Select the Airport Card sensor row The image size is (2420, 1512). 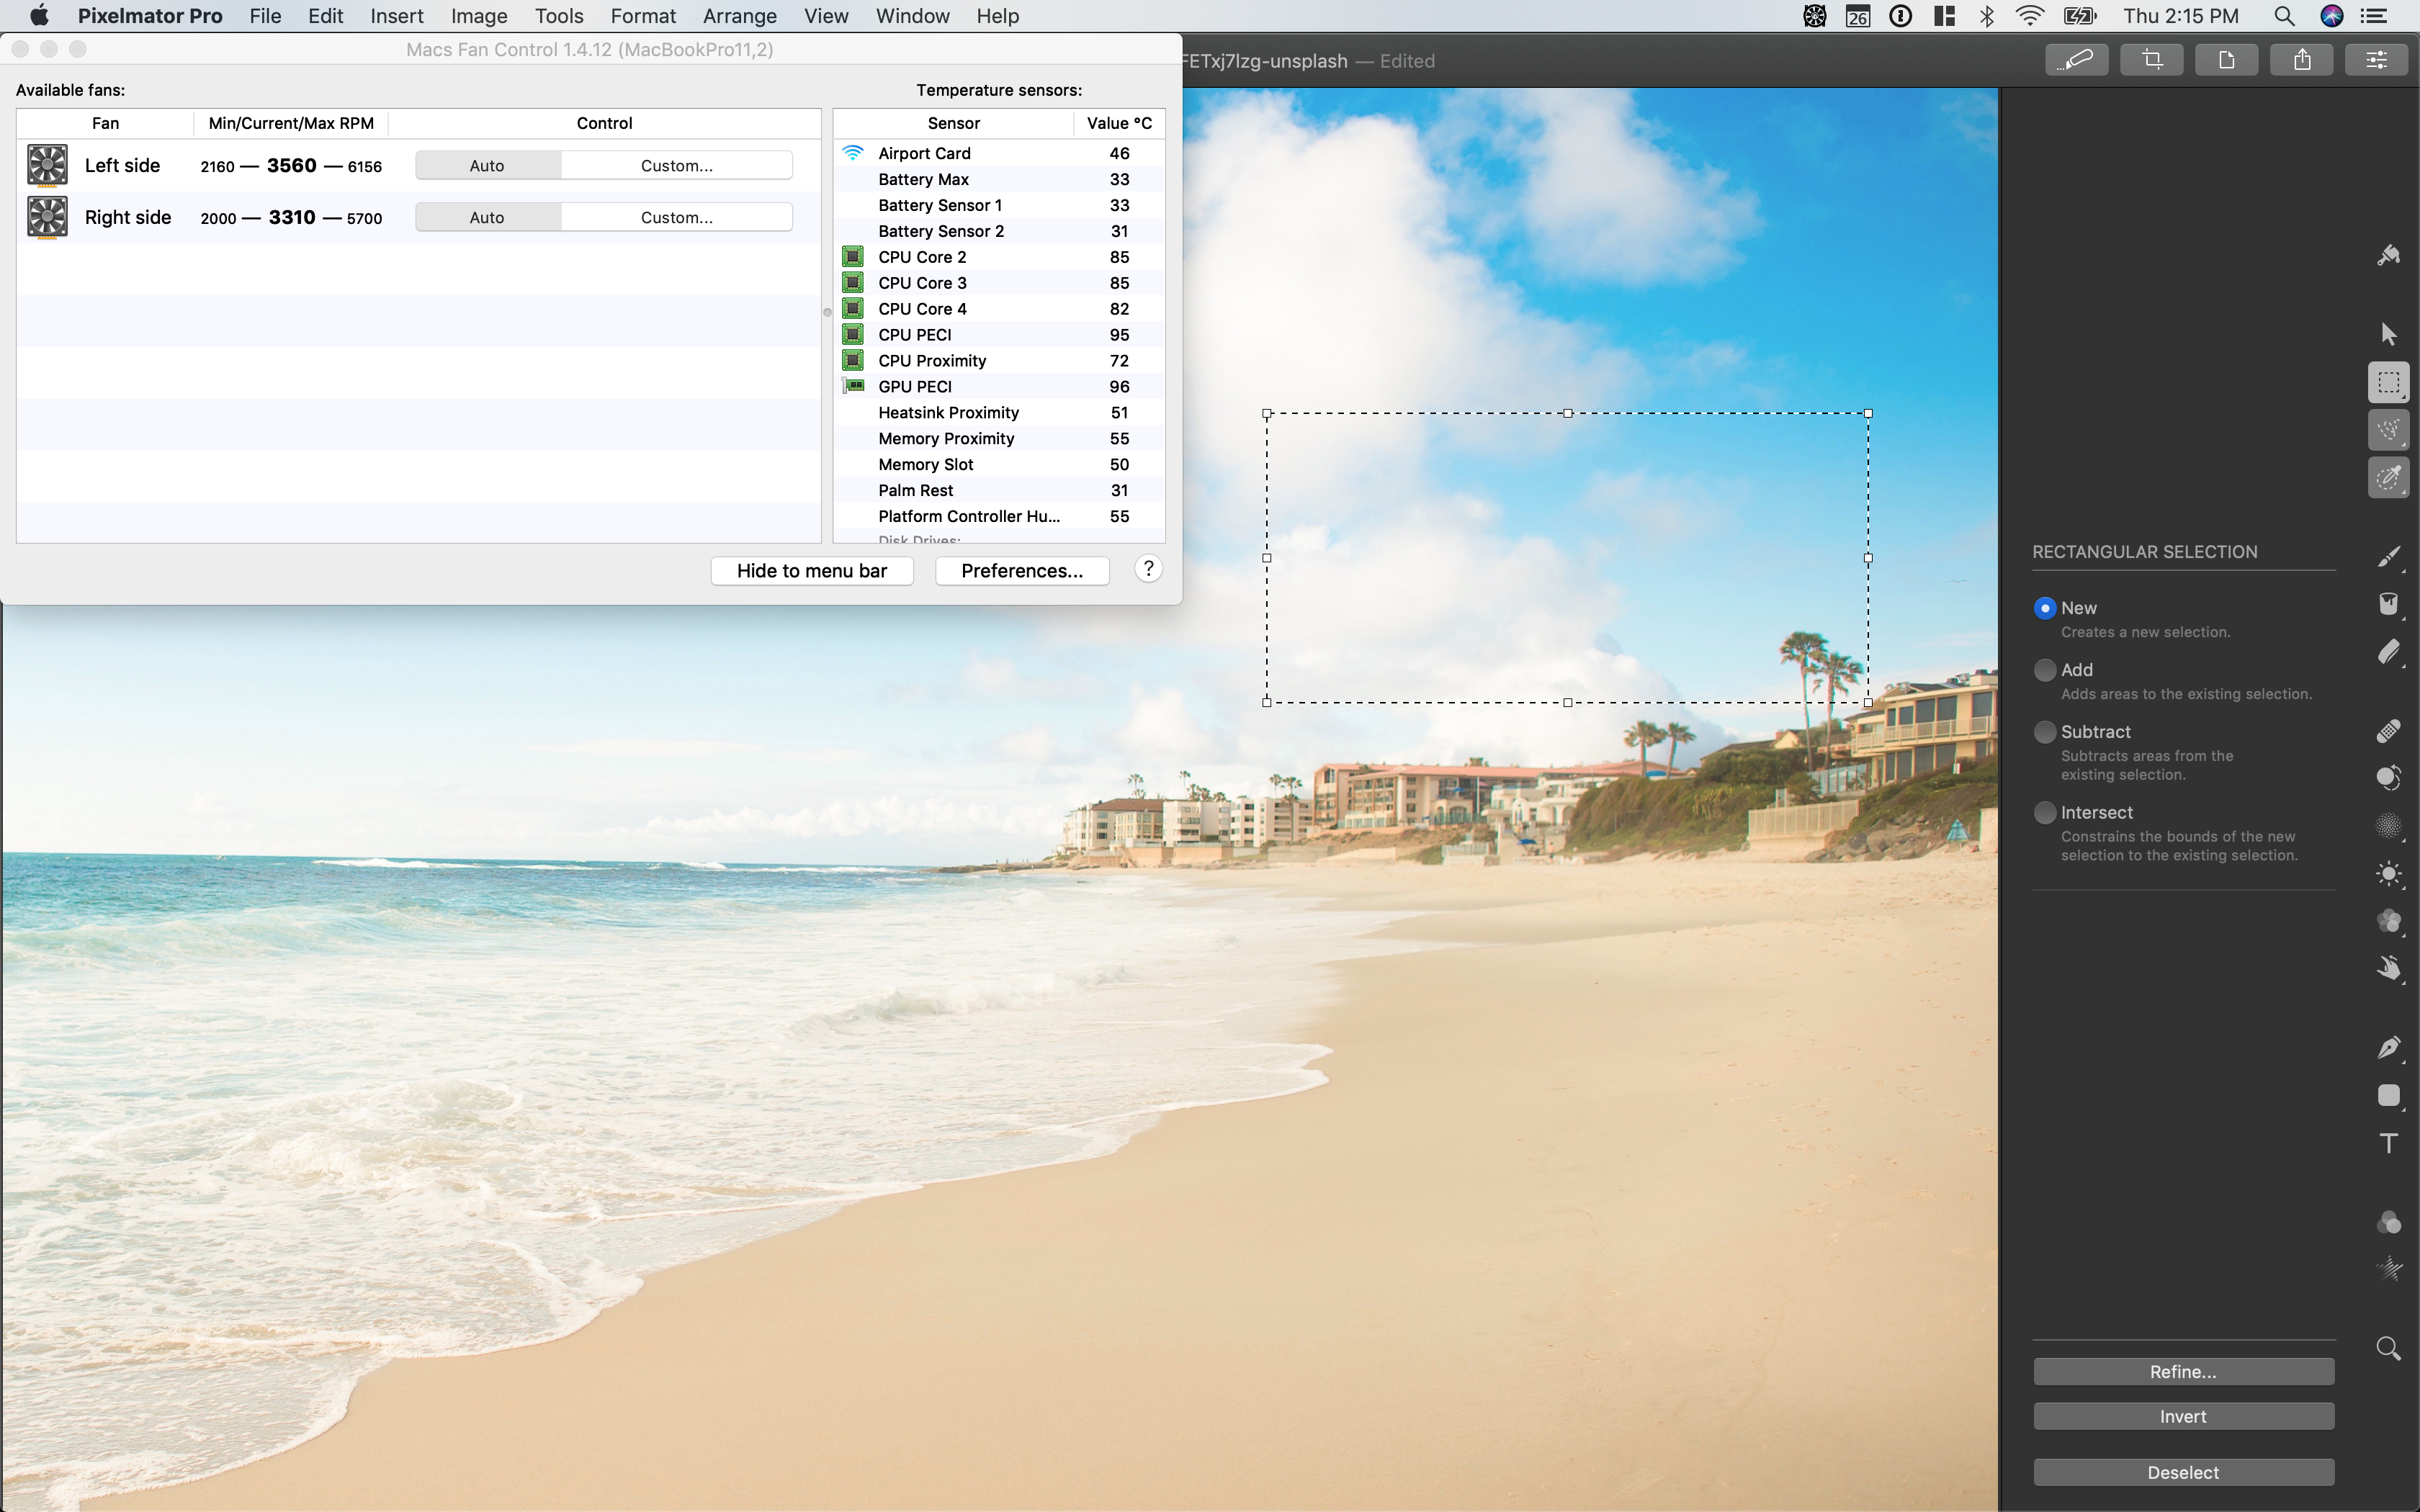(x=999, y=153)
